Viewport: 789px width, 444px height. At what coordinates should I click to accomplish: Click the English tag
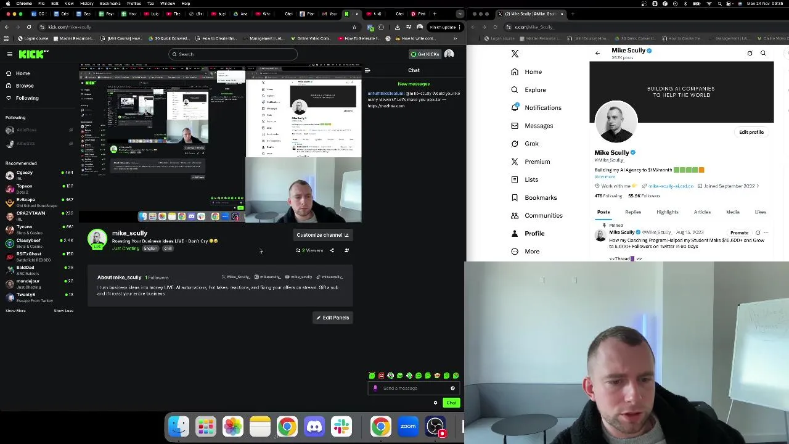[x=150, y=249]
